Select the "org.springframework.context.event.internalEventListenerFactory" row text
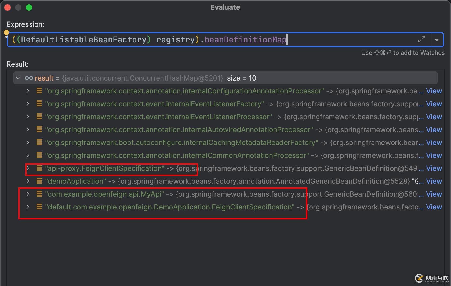451x286 pixels. click(x=155, y=104)
